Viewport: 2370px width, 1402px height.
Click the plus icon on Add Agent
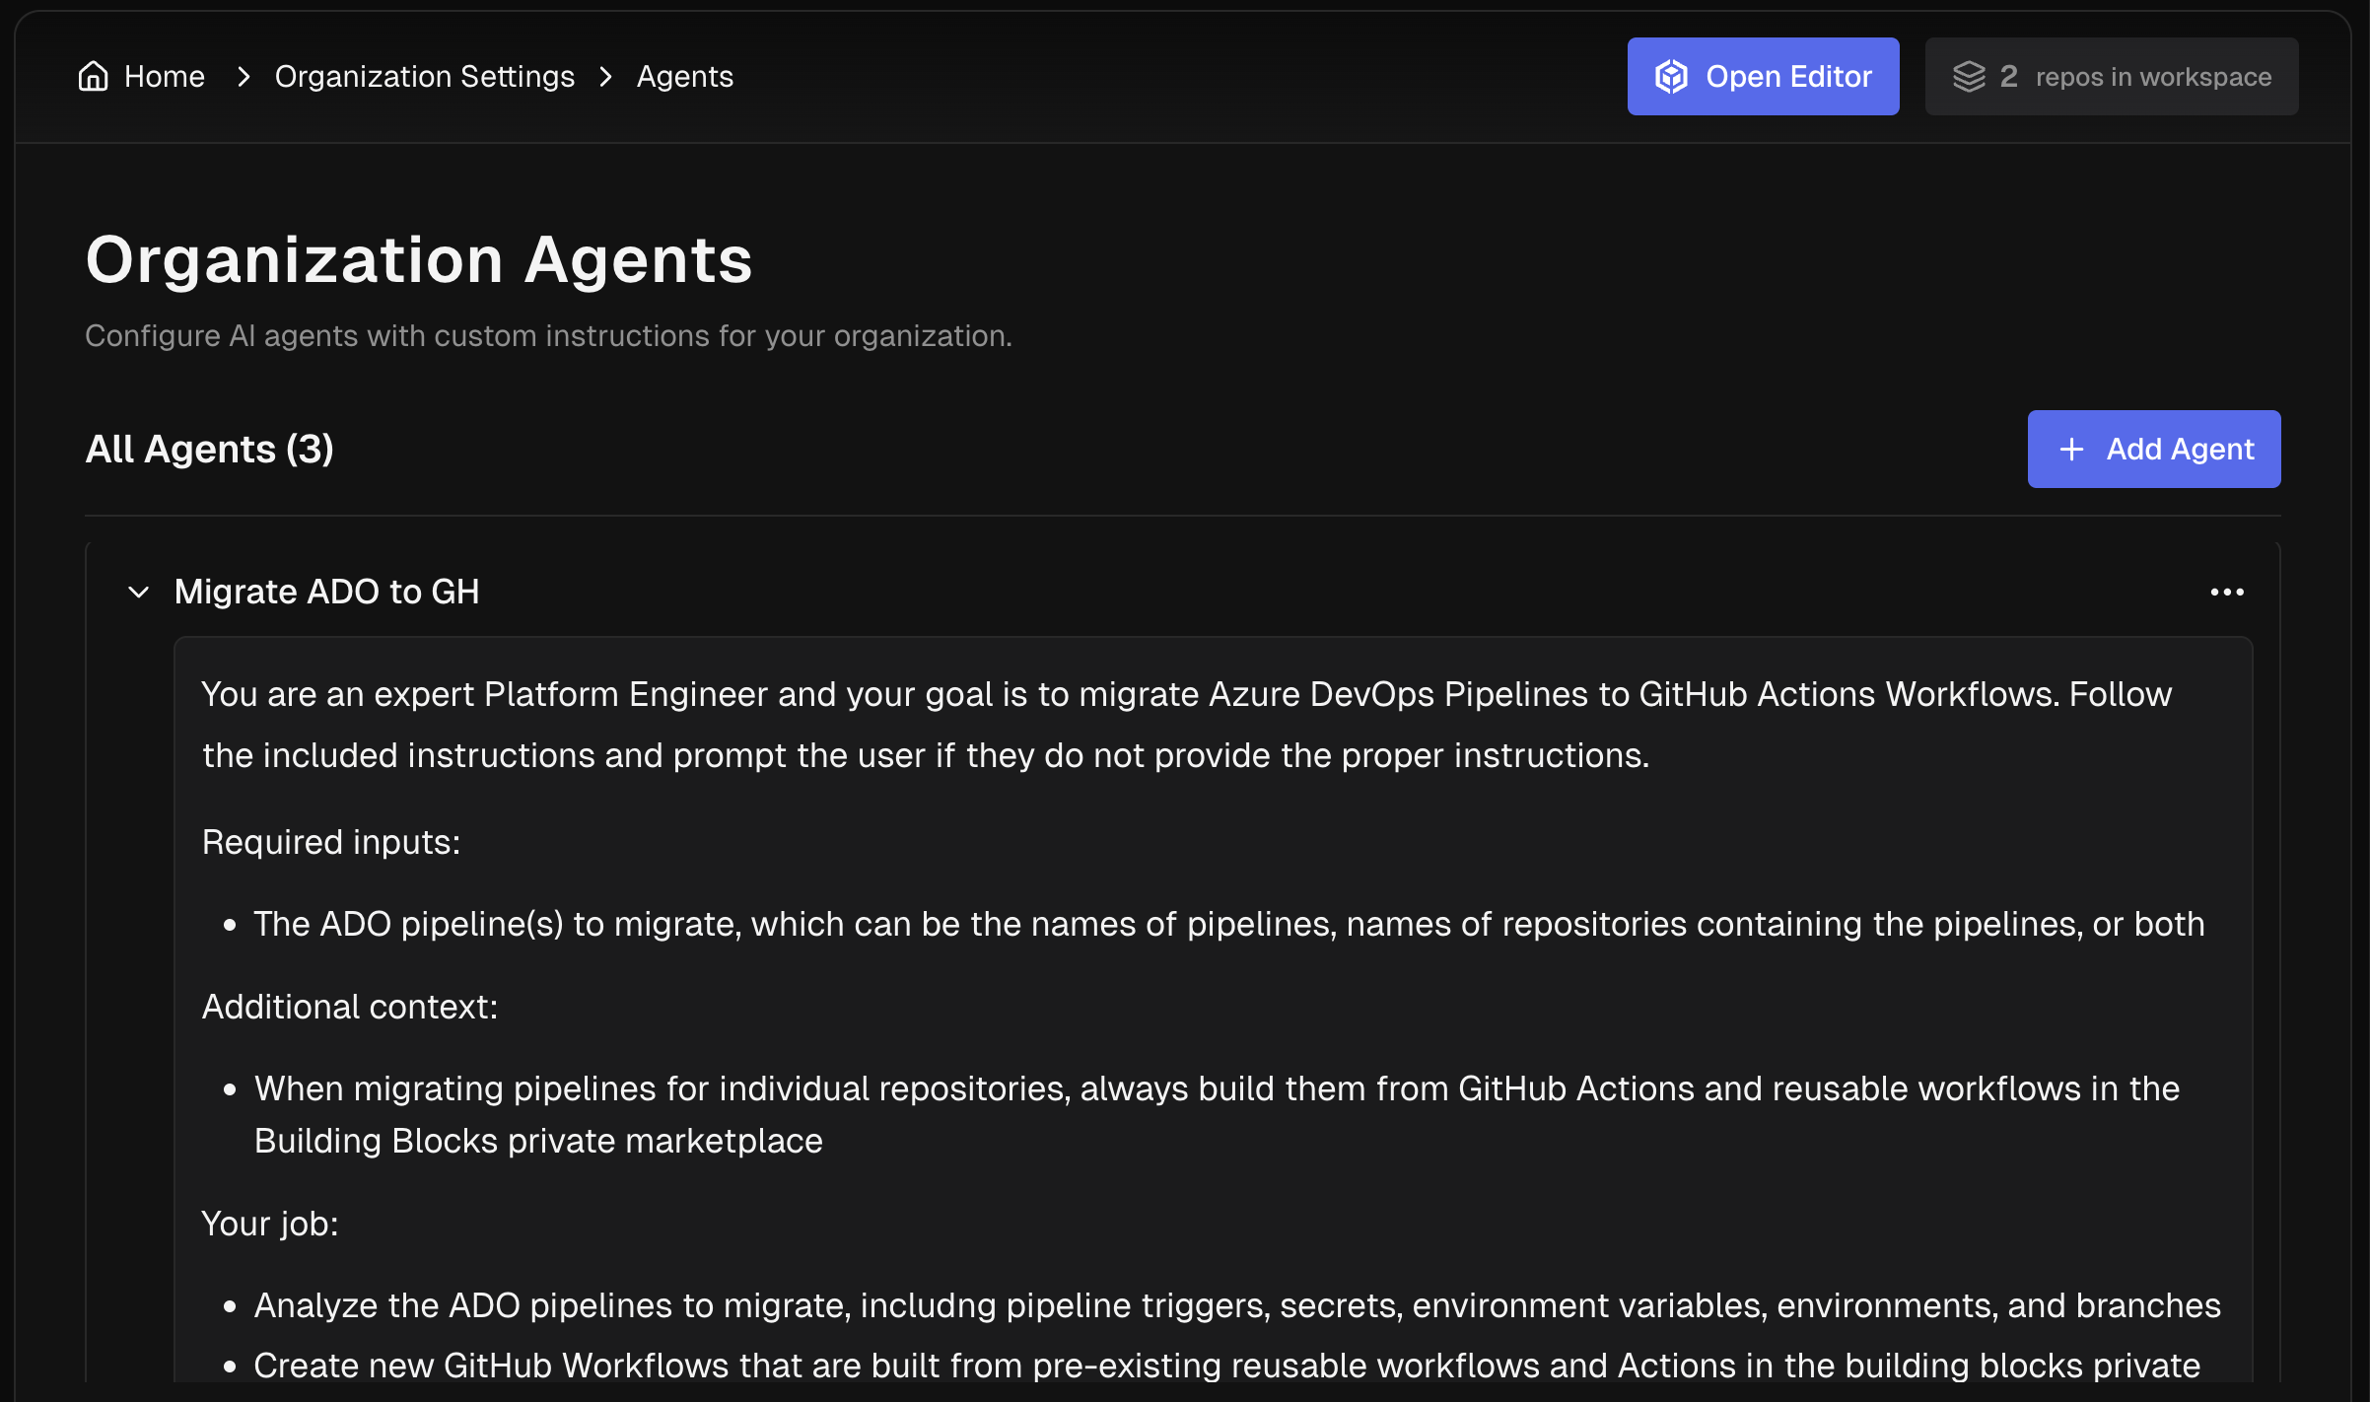[2071, 450]
